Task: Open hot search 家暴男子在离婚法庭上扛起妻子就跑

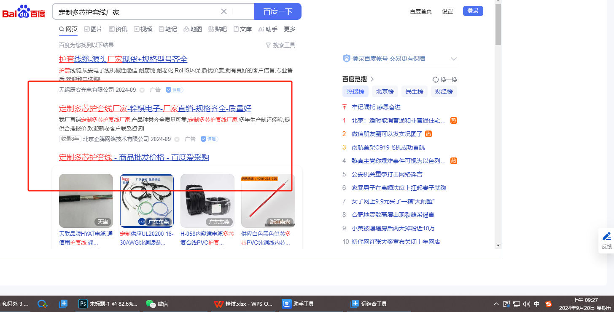Action: tap(399, 188)
